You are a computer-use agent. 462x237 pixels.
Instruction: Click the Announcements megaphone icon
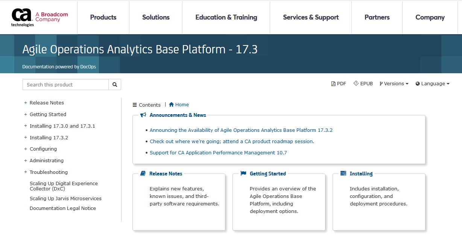[143, 115]
